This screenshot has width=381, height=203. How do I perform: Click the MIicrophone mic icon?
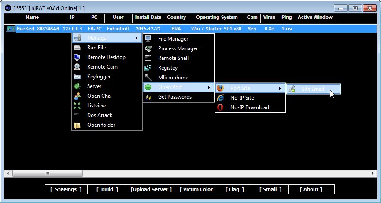pyautogui.click(x=148, y=78)
